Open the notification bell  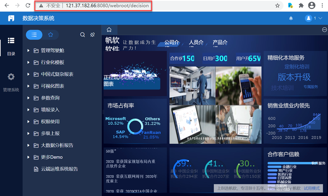coord(291,18)
